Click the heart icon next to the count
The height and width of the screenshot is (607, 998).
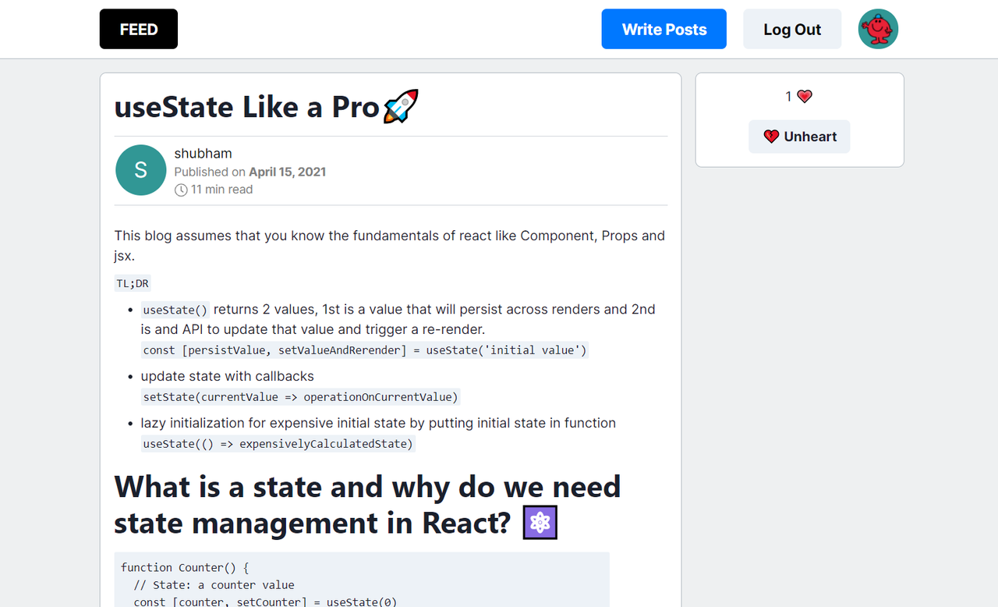pos(805,95)
